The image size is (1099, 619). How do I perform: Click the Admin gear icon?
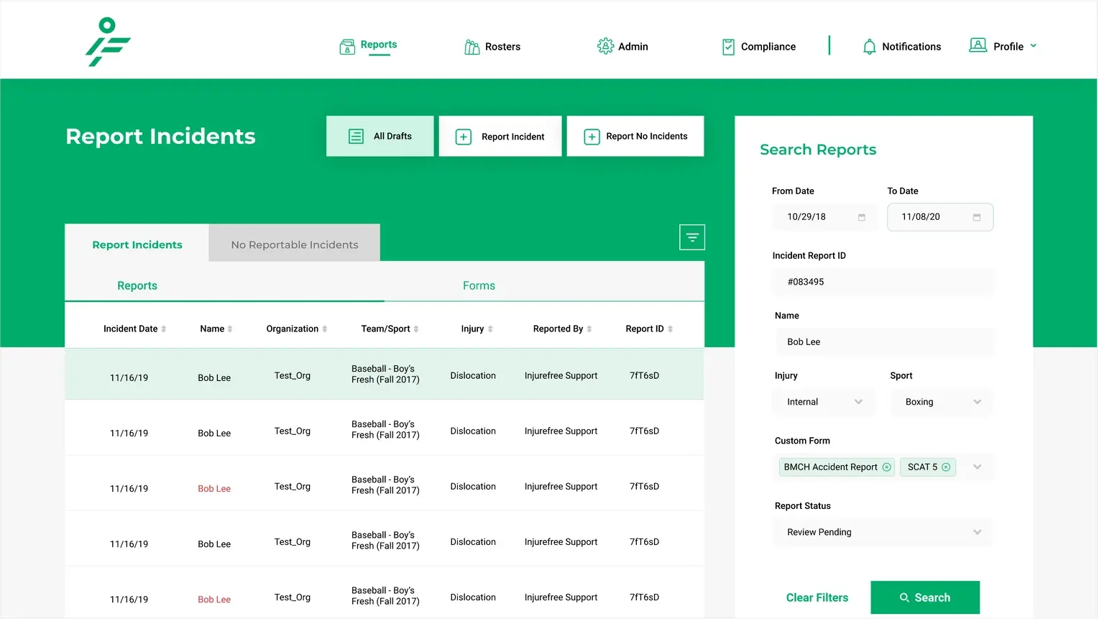point(605,46)
